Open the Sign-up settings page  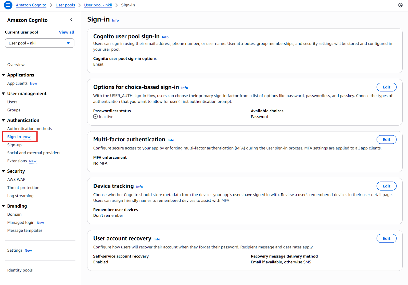(x=14, y=145)
